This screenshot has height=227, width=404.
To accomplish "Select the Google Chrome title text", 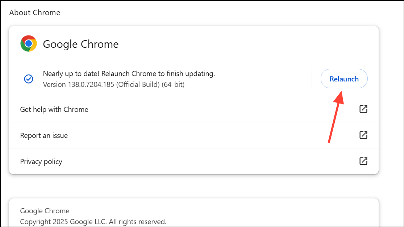I will point(80,44).
